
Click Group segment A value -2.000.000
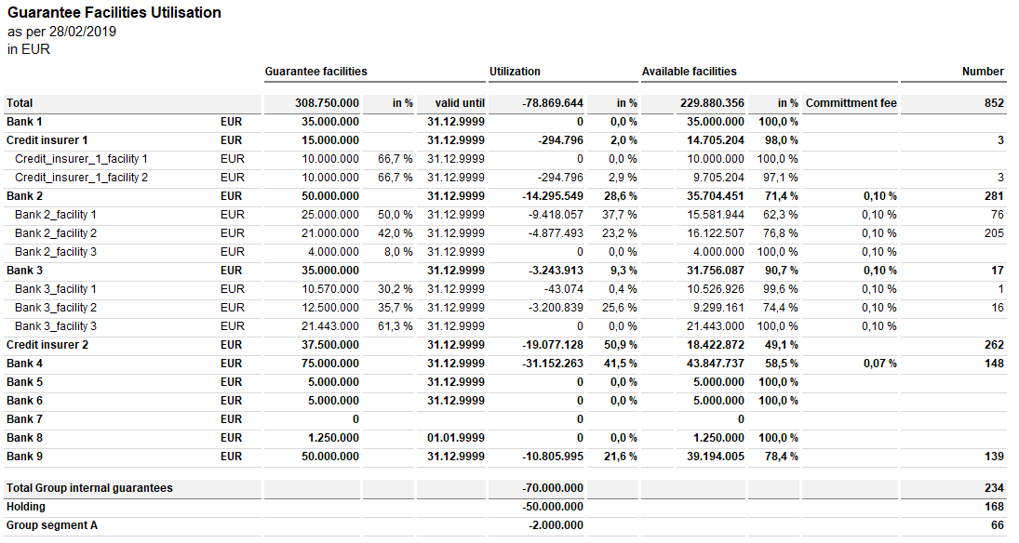(556, 525)
